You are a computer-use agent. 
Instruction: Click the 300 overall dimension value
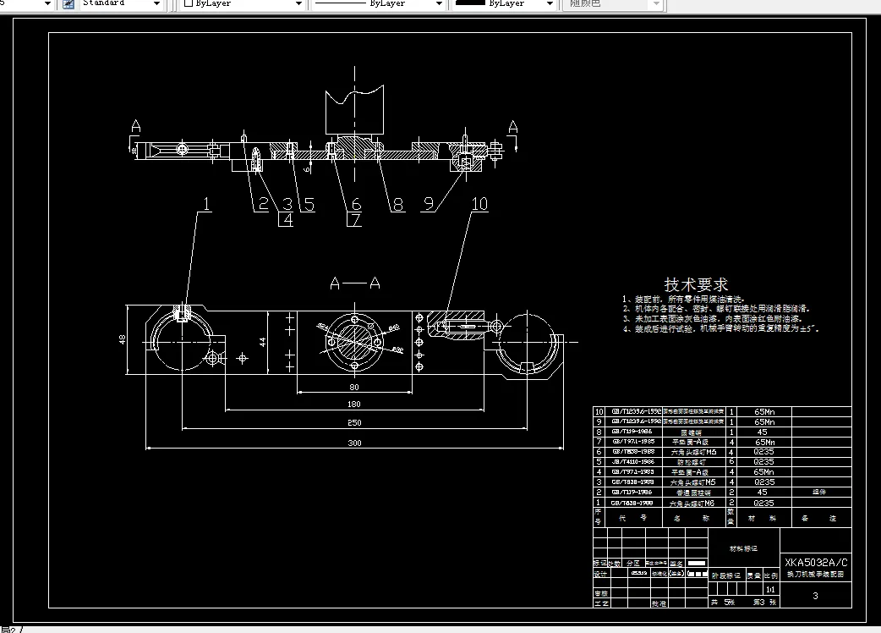tap(354, 443)
